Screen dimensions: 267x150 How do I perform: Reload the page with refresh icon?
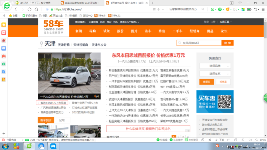pos(29,9)
